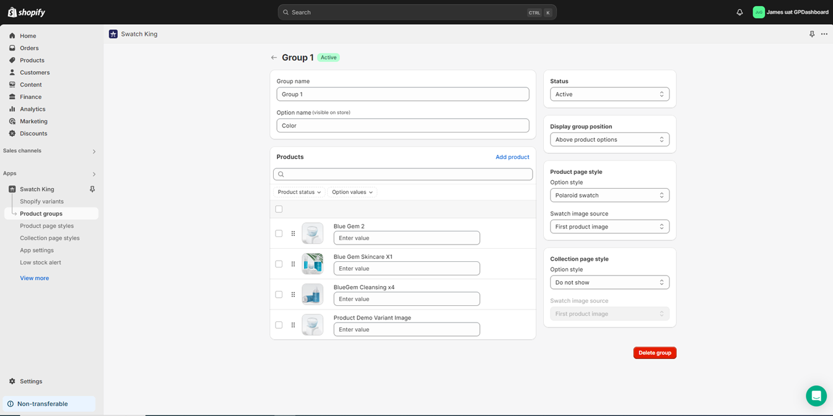Screen dimensions: 833x416
Task: Open the Status dropdown
Action: point(609,95)
